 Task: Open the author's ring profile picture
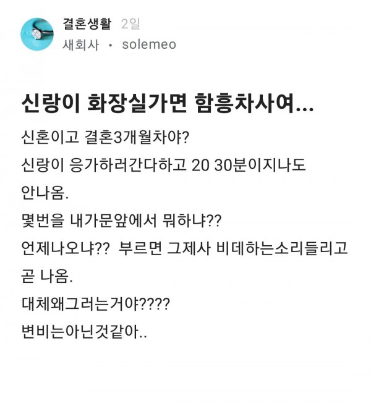pyautogui.click(x=37, y=34)
